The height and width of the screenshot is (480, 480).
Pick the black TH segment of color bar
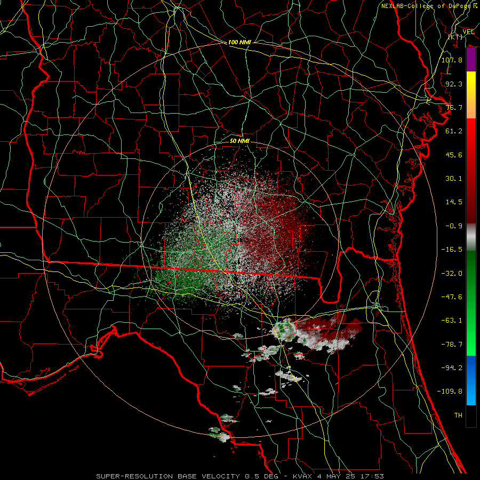click(x=471, y=415)
